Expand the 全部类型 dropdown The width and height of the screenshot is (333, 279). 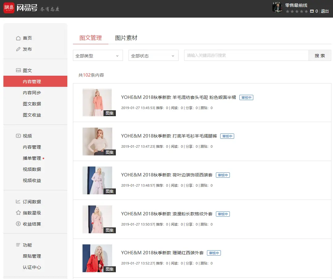pyautogui.click(x=98, y=56)
